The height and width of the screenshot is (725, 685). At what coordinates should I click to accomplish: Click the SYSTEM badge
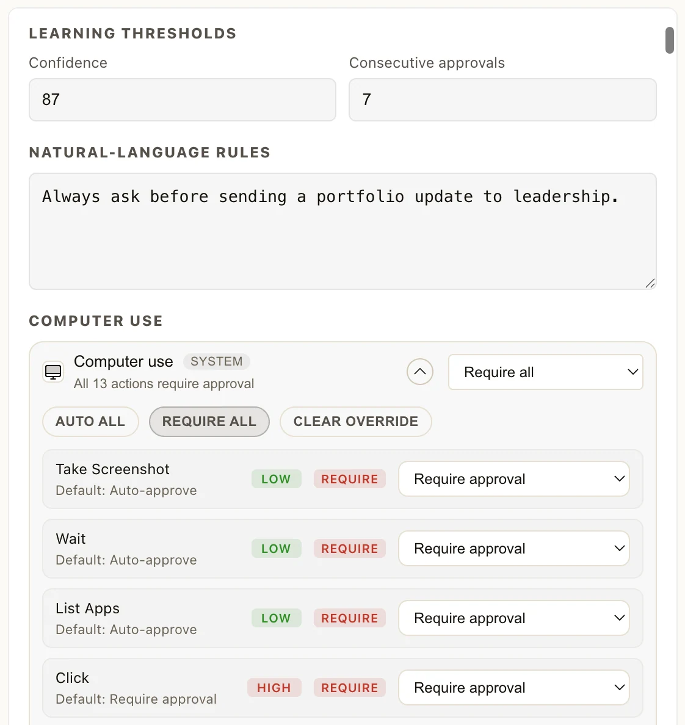point(217,361)
